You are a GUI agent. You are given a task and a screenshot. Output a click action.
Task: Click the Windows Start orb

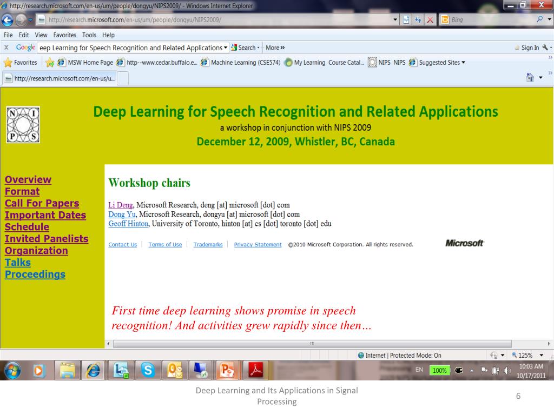[x=13, y=370]
